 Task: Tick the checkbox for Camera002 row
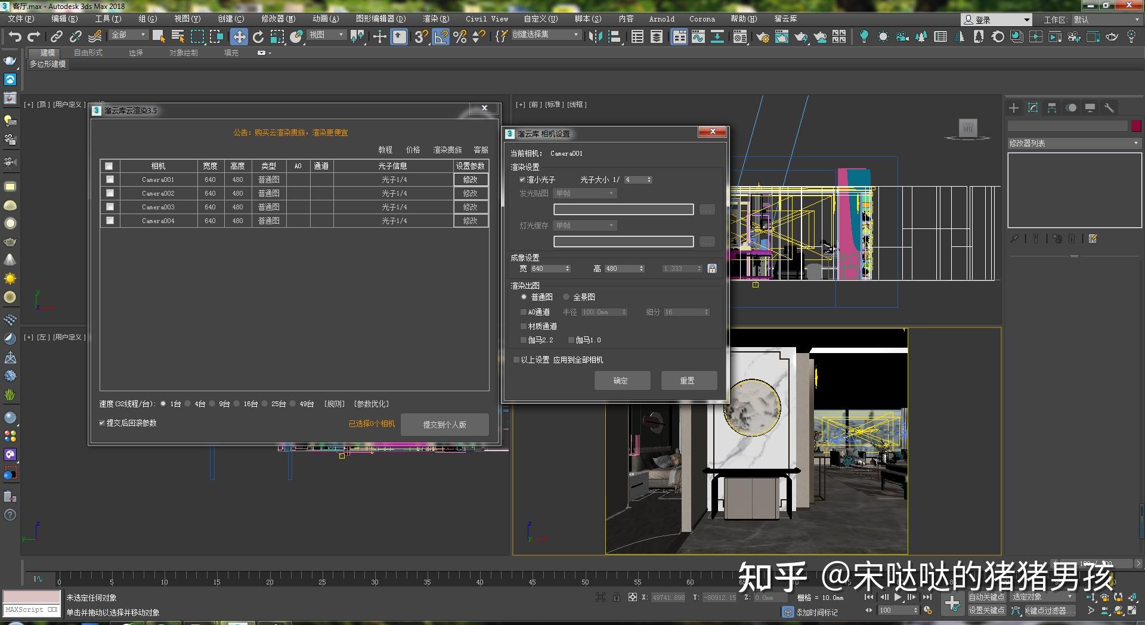[x=110, y=193]
